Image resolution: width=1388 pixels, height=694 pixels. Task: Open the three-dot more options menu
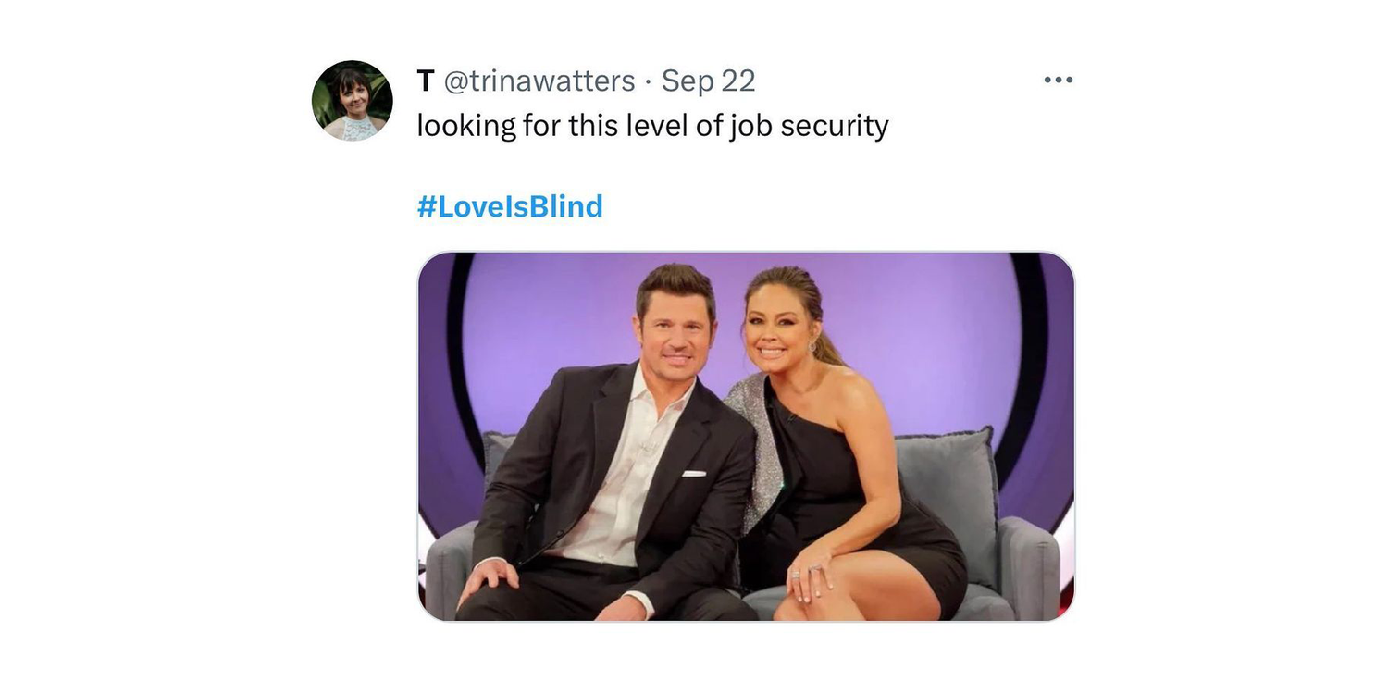1058,81
